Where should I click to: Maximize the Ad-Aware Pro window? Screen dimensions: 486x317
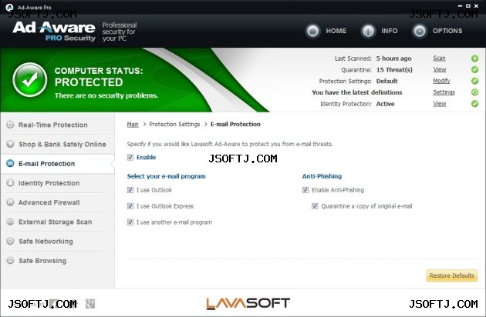[x=468, y=6]
